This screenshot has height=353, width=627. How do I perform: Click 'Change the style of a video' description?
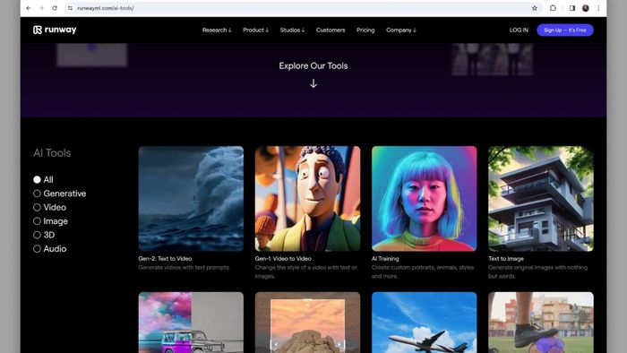click(306, 271)
